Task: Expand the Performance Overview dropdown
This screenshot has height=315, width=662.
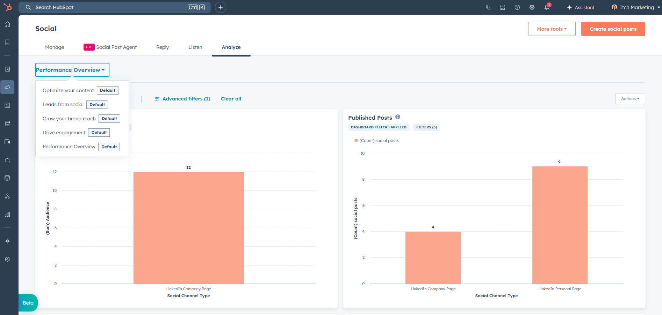Action: click(x=72, y=70)
